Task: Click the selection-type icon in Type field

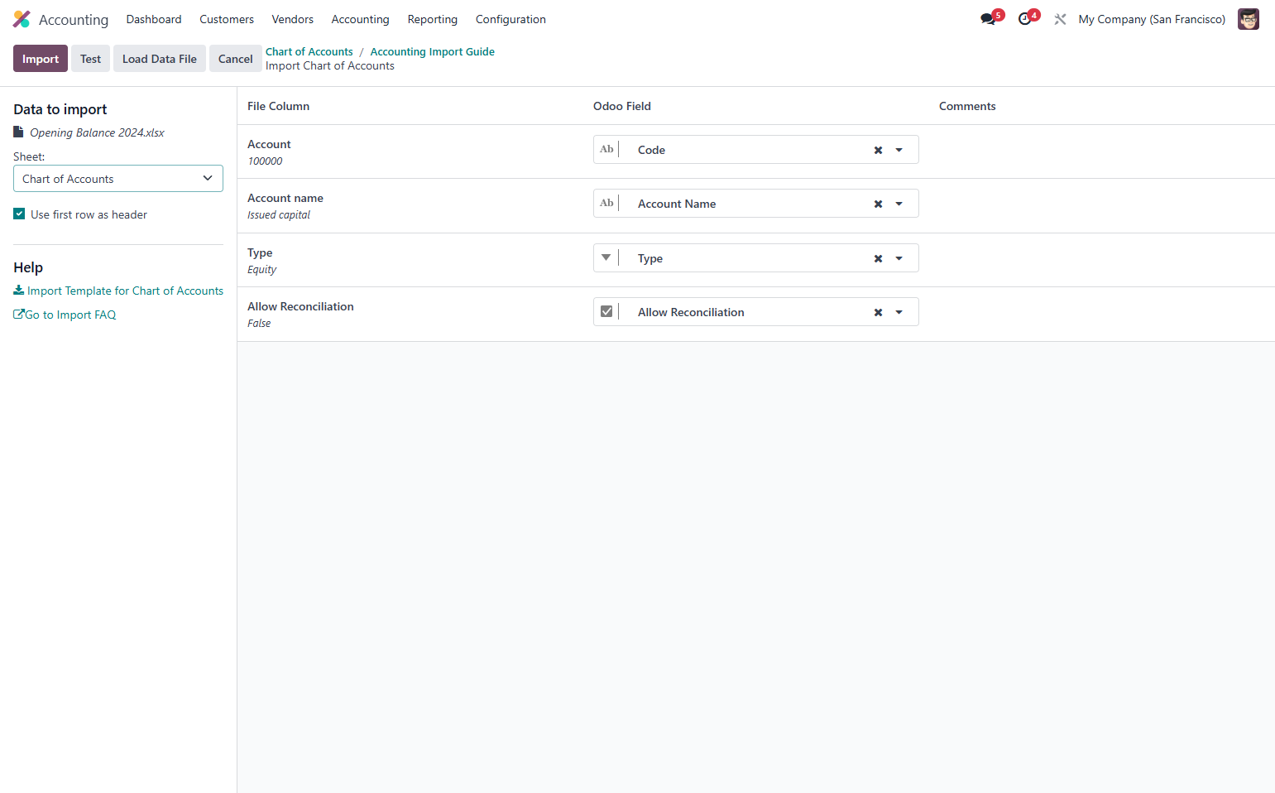Action: coord(606,257)
